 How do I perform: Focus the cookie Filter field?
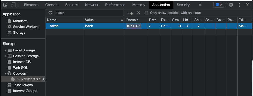click(x=89, y=13)
